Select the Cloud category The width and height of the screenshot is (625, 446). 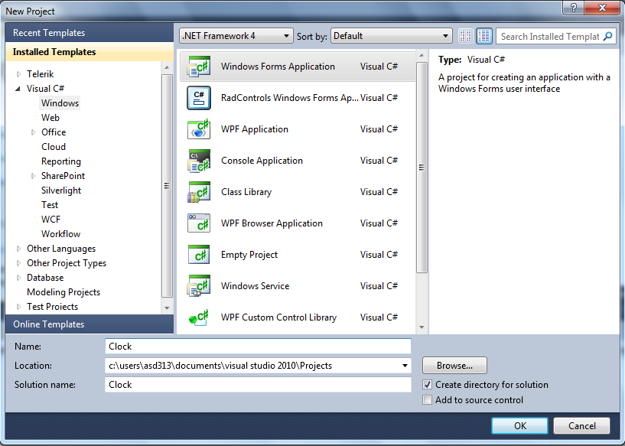point(54,147)
